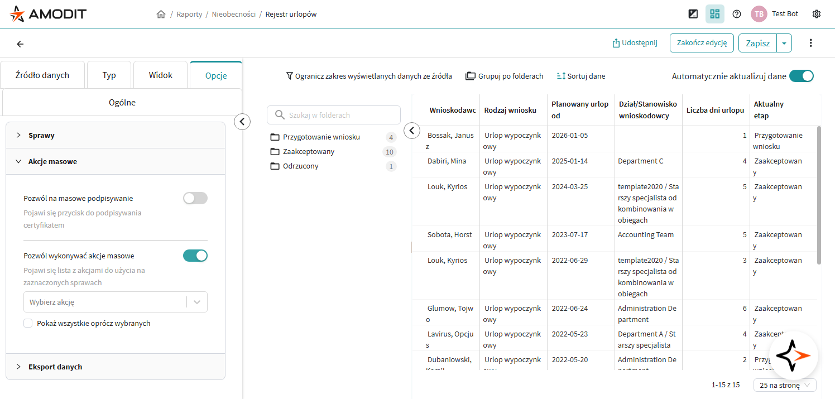Viewport: 835px width, 399px height.
Task: Click the dashboard grid icon in header
Action: pyautogui.click(x=714, y=14)
